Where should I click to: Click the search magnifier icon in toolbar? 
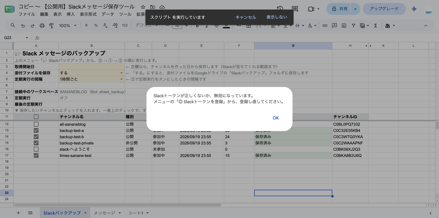pos(13,26)
